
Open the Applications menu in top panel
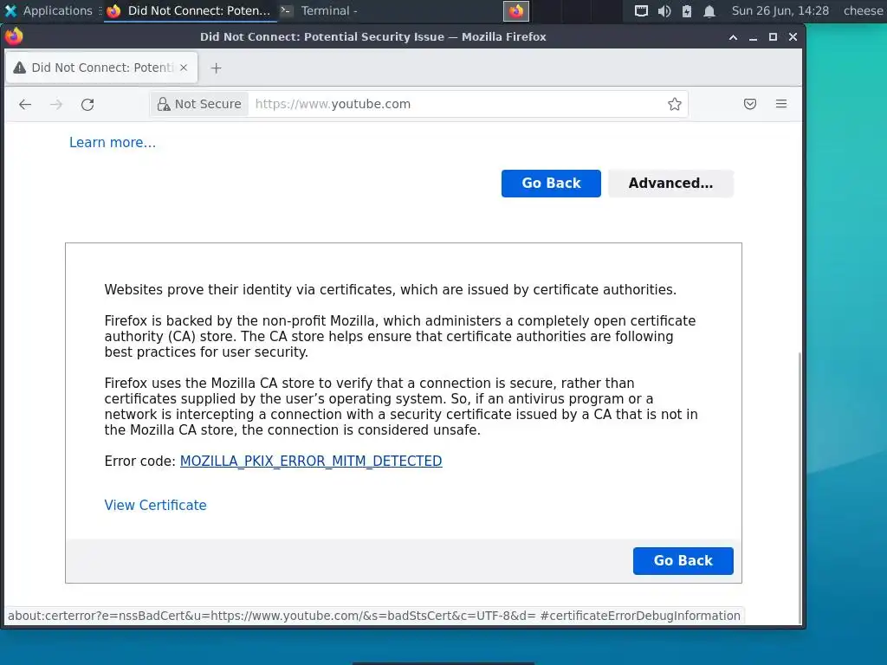click(49, 10)
